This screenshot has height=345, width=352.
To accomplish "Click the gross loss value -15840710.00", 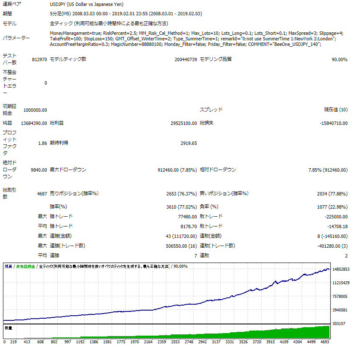I will (334, 123).
